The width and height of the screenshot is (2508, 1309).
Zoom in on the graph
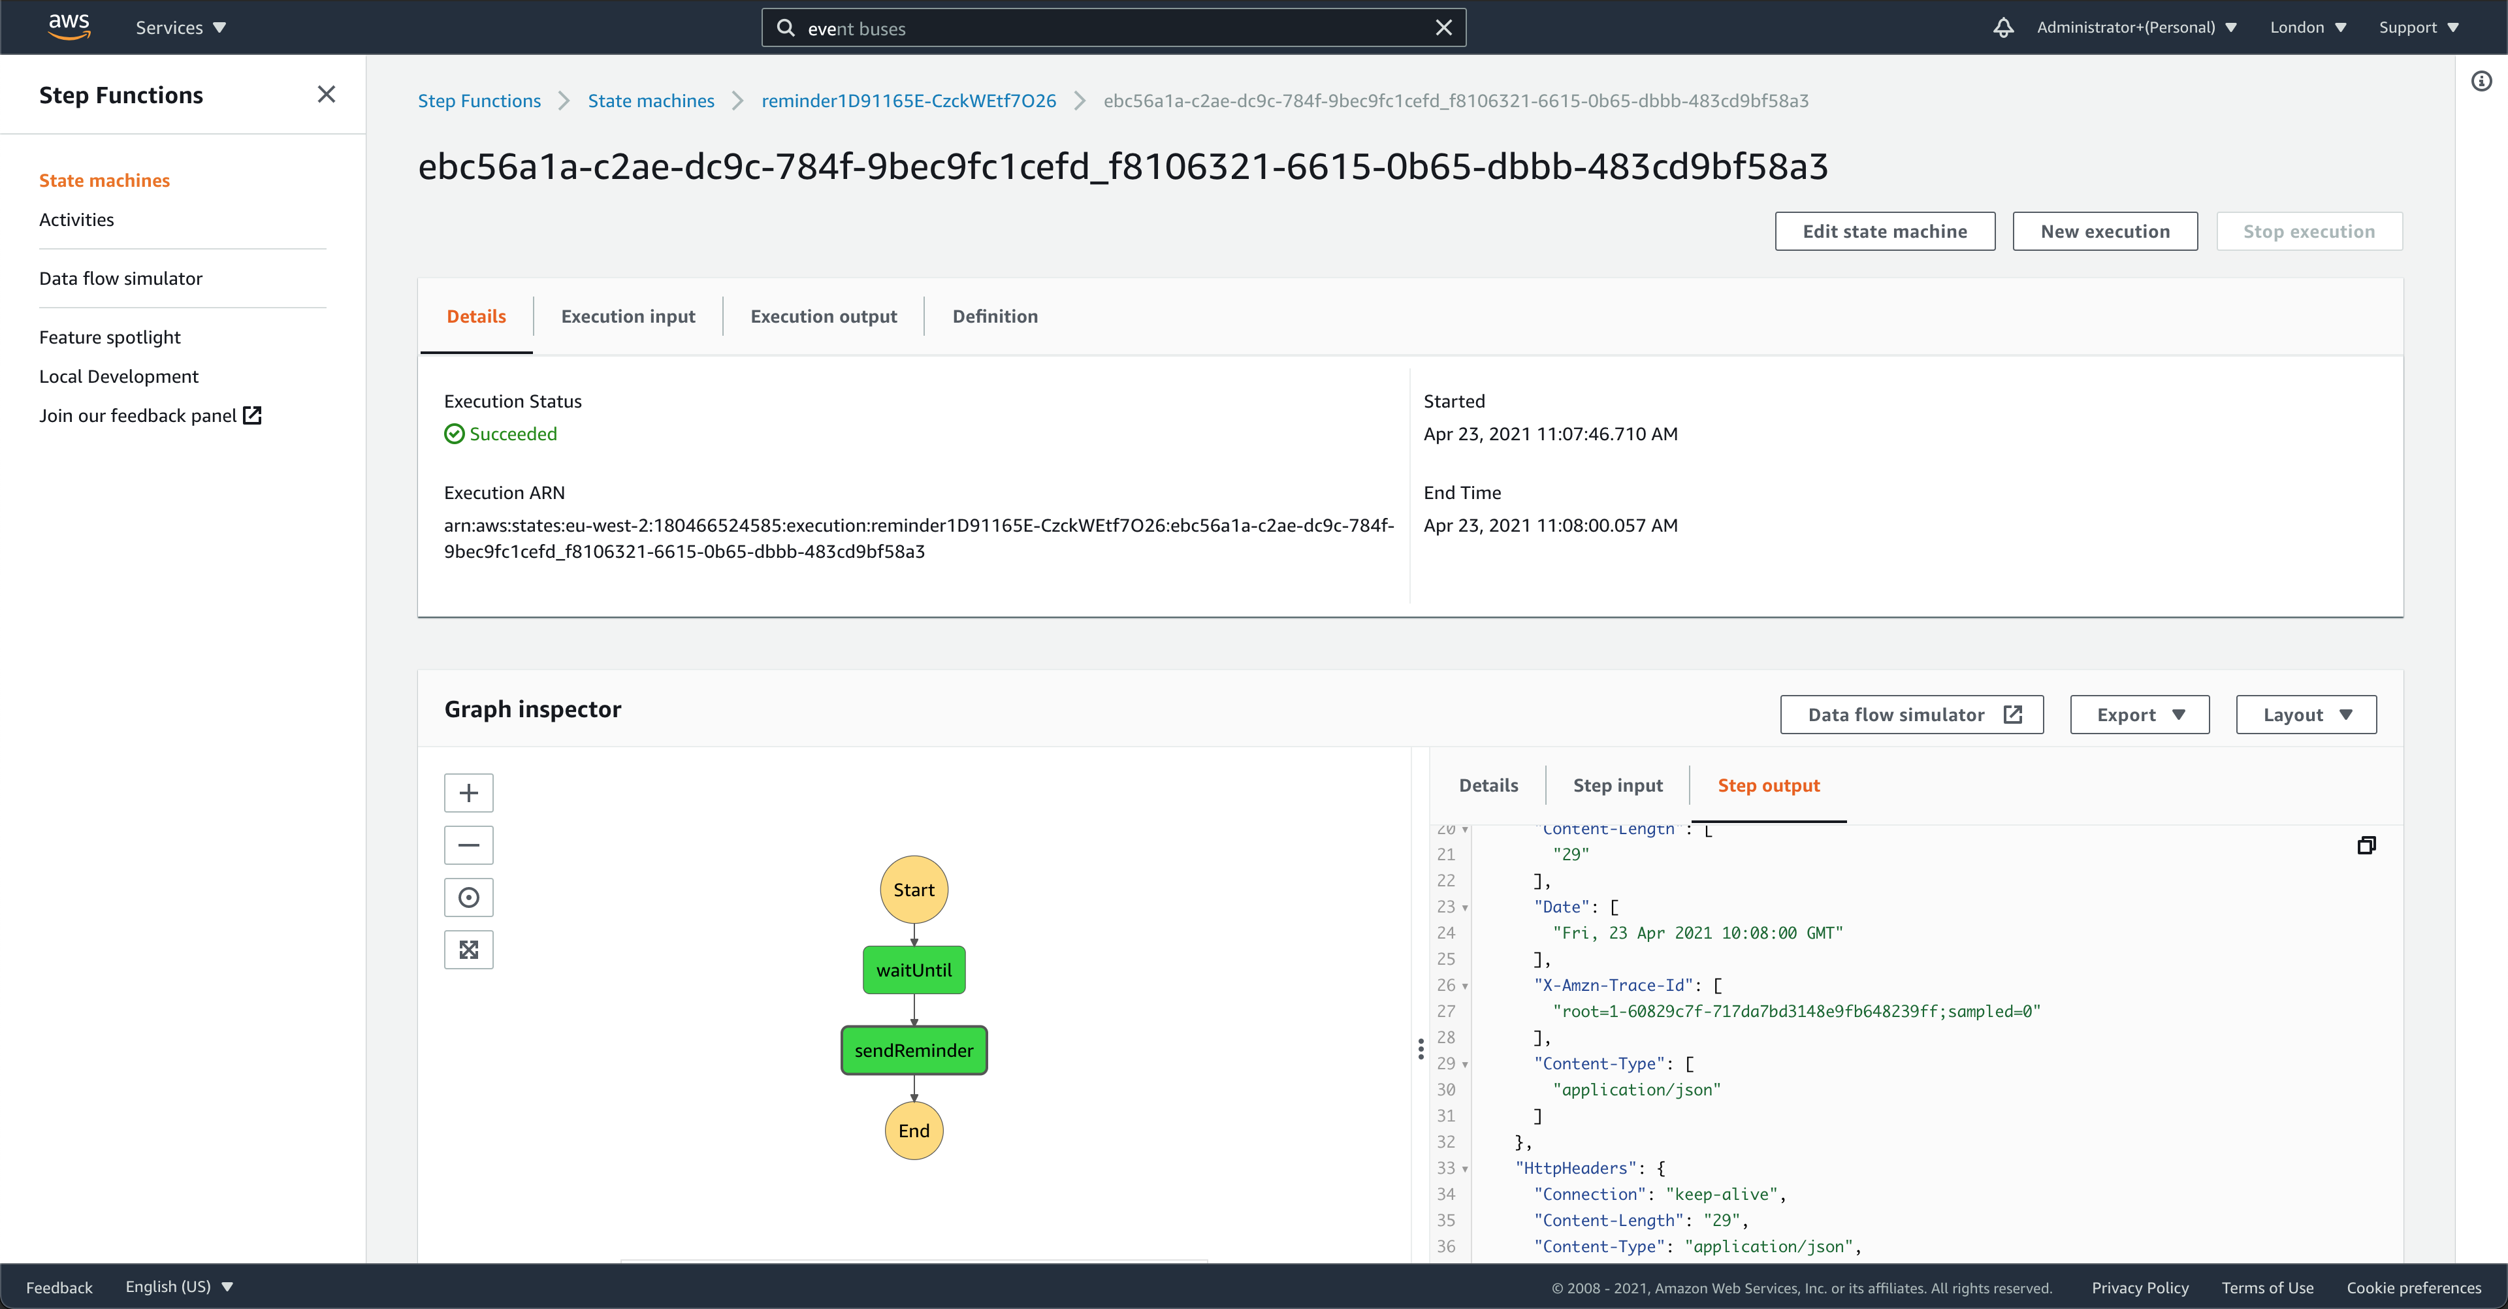tap(468, 793)
